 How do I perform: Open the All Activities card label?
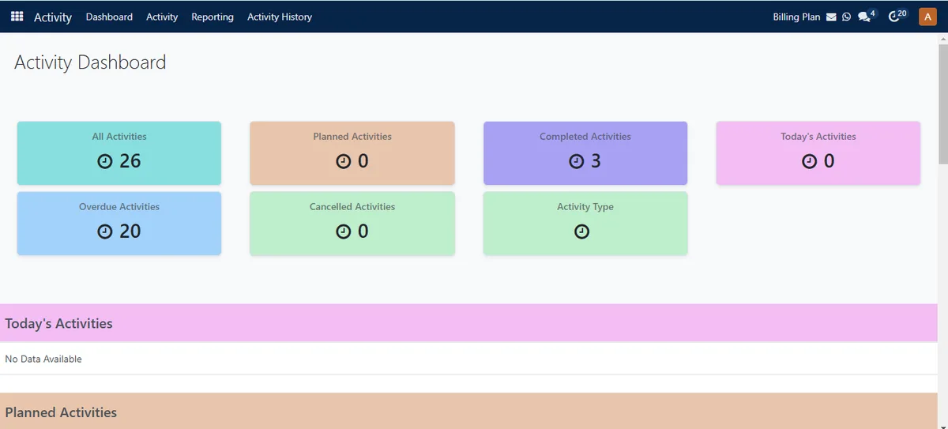coord(119,137)
